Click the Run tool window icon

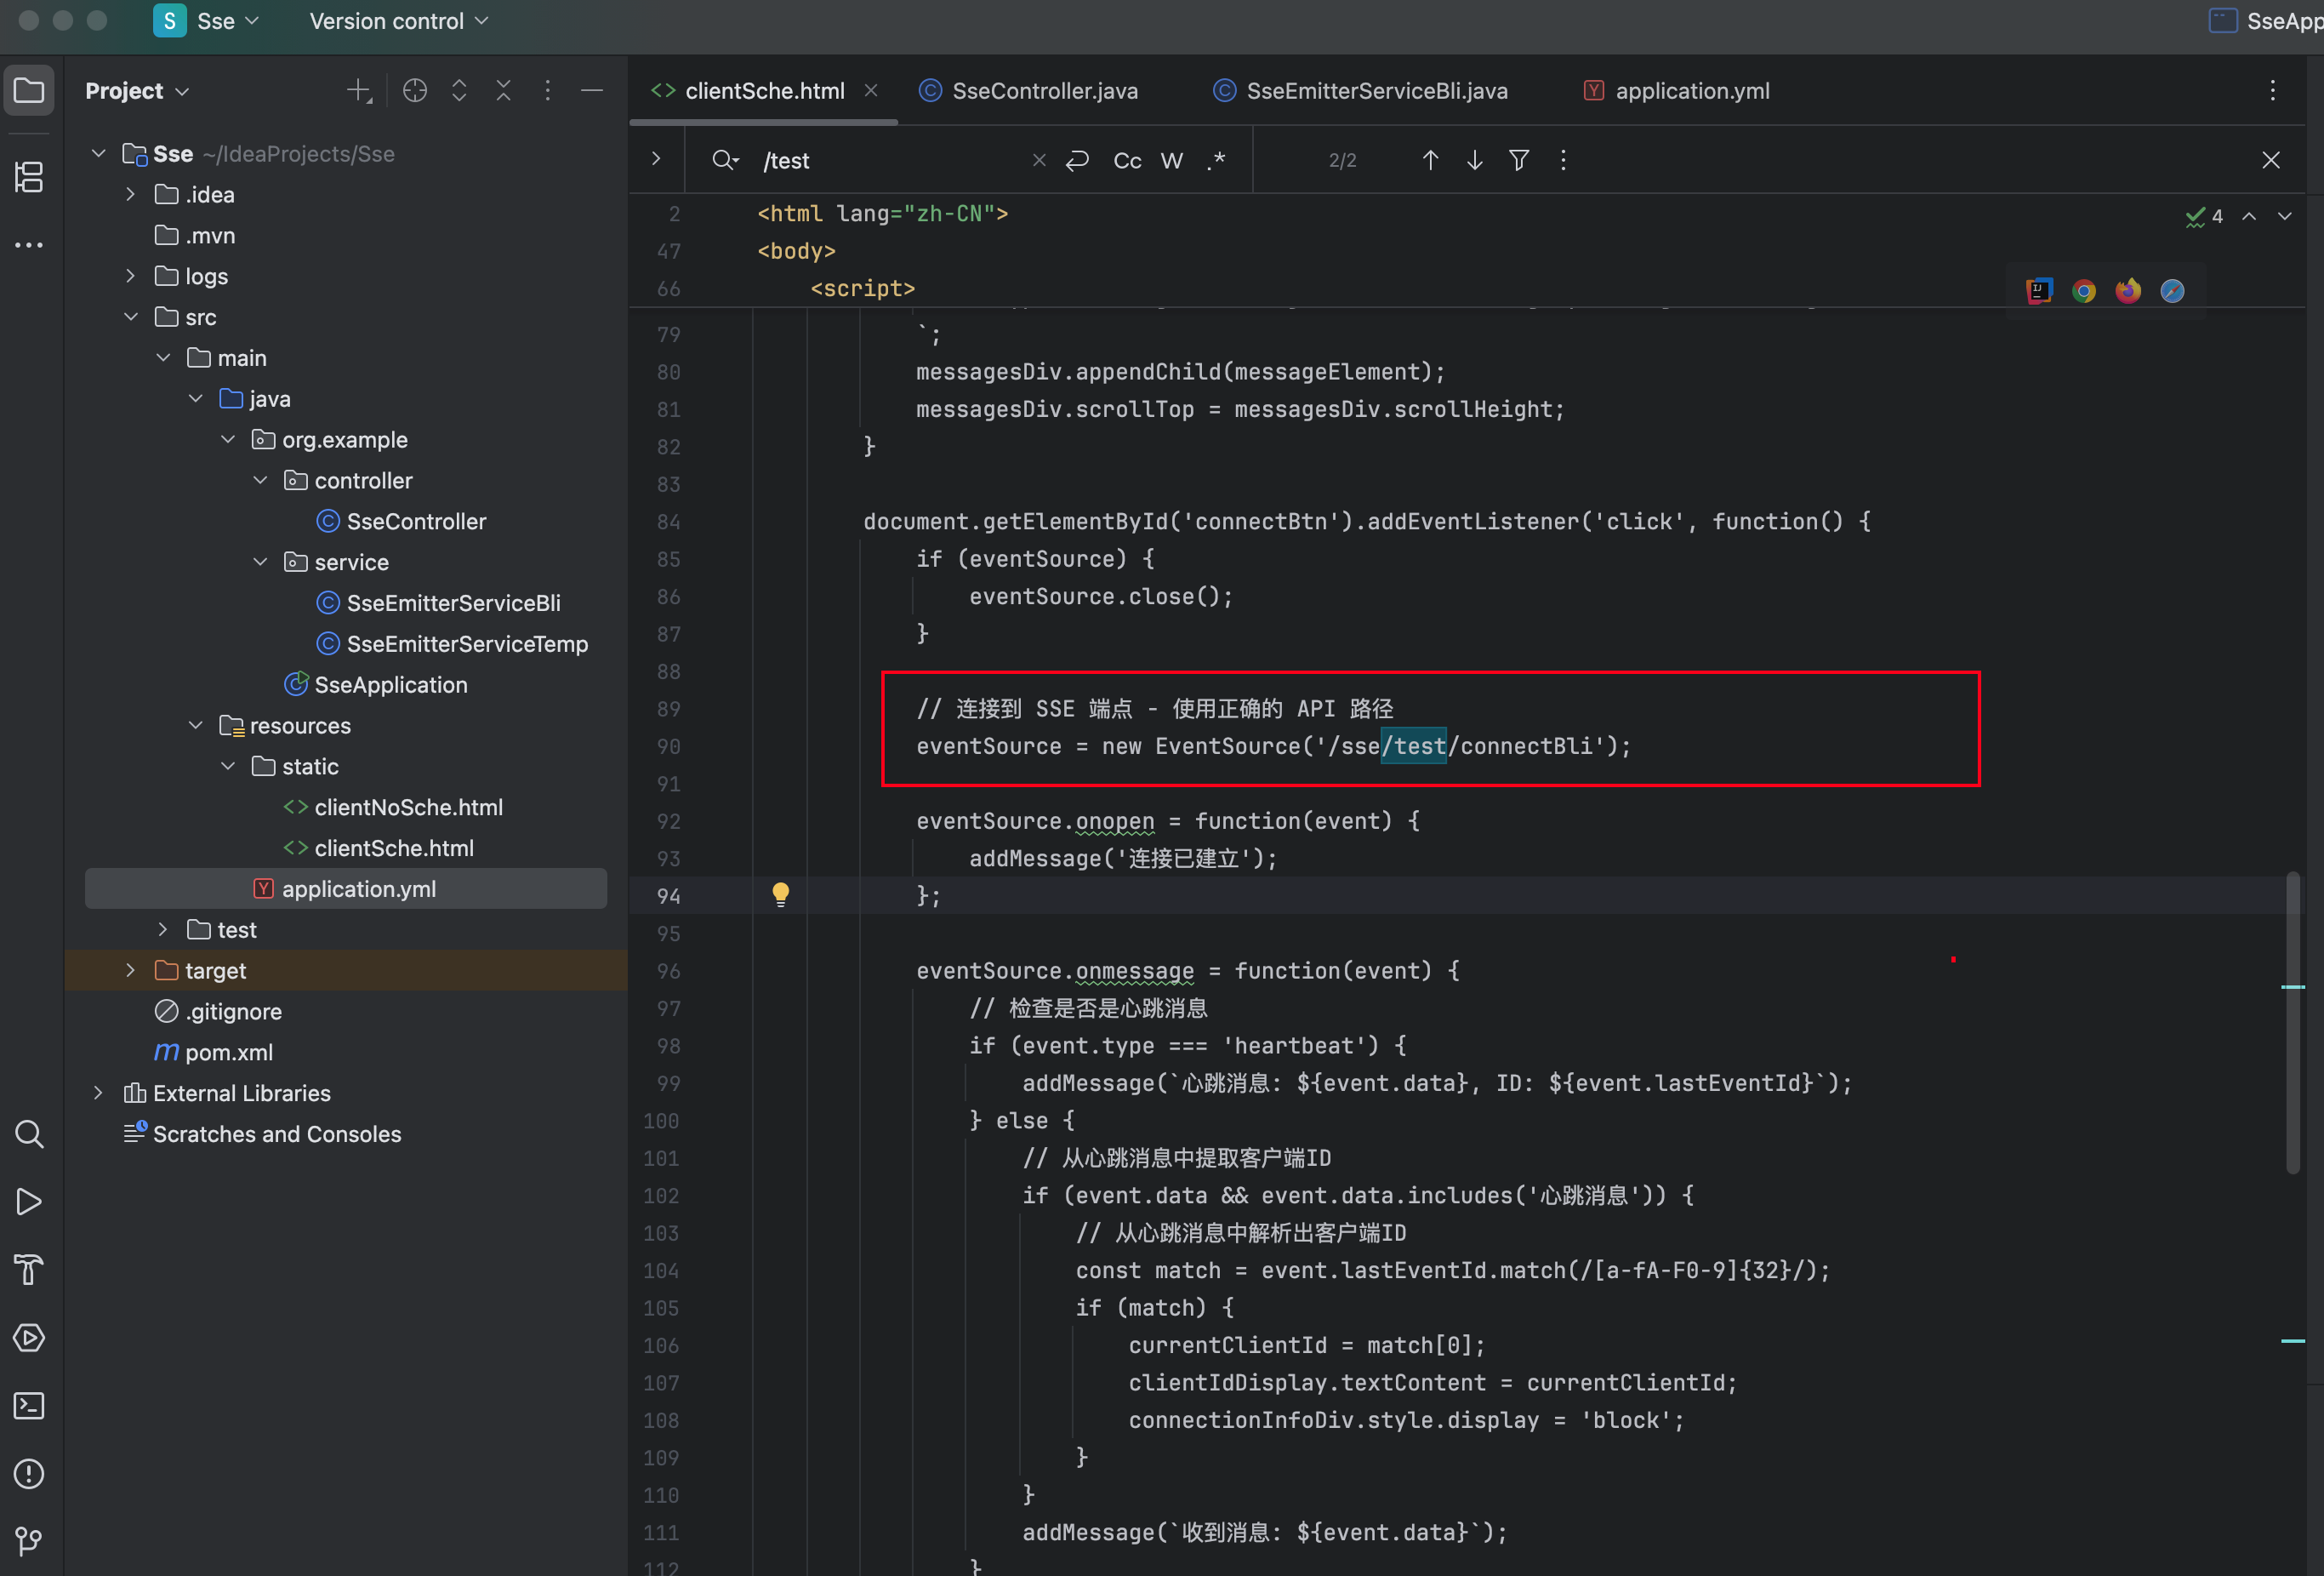pyautogui.click(x=29, y=1202)
